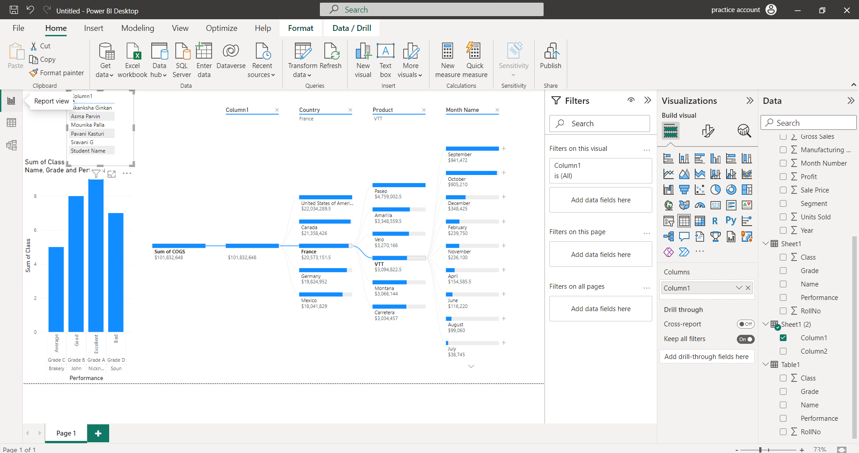This screenshot has height=453, width=859.
Task: Collapse the Table1 tree node
Action: [766, 364]
